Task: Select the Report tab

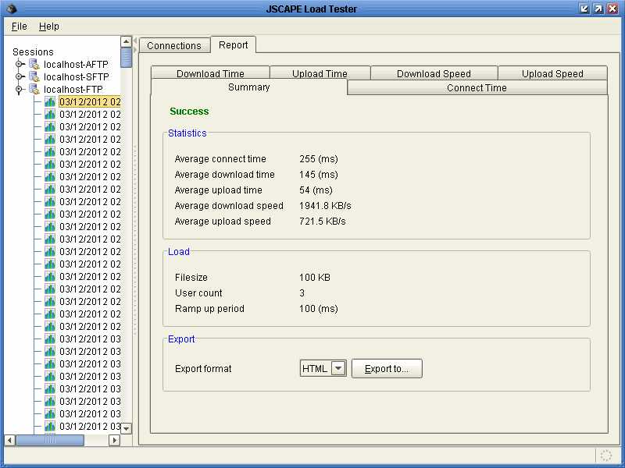Action: pos(233,45)
